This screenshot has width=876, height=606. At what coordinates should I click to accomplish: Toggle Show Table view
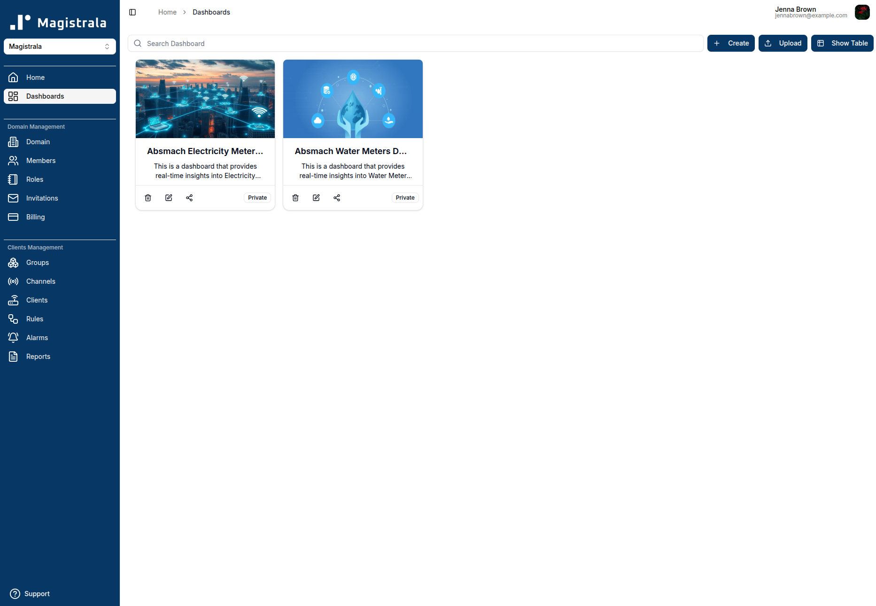[842, 43]
